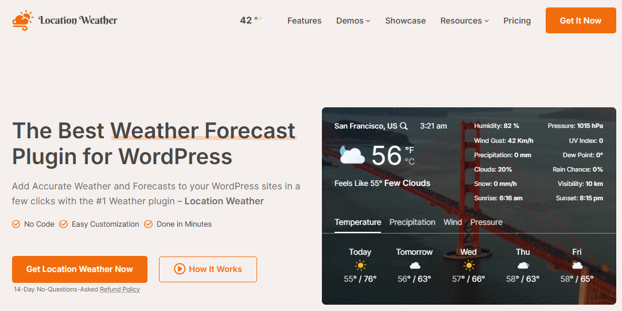Click the Wed forecast label
The width and height of the screenshot is (622, 311).
[468, 252]
